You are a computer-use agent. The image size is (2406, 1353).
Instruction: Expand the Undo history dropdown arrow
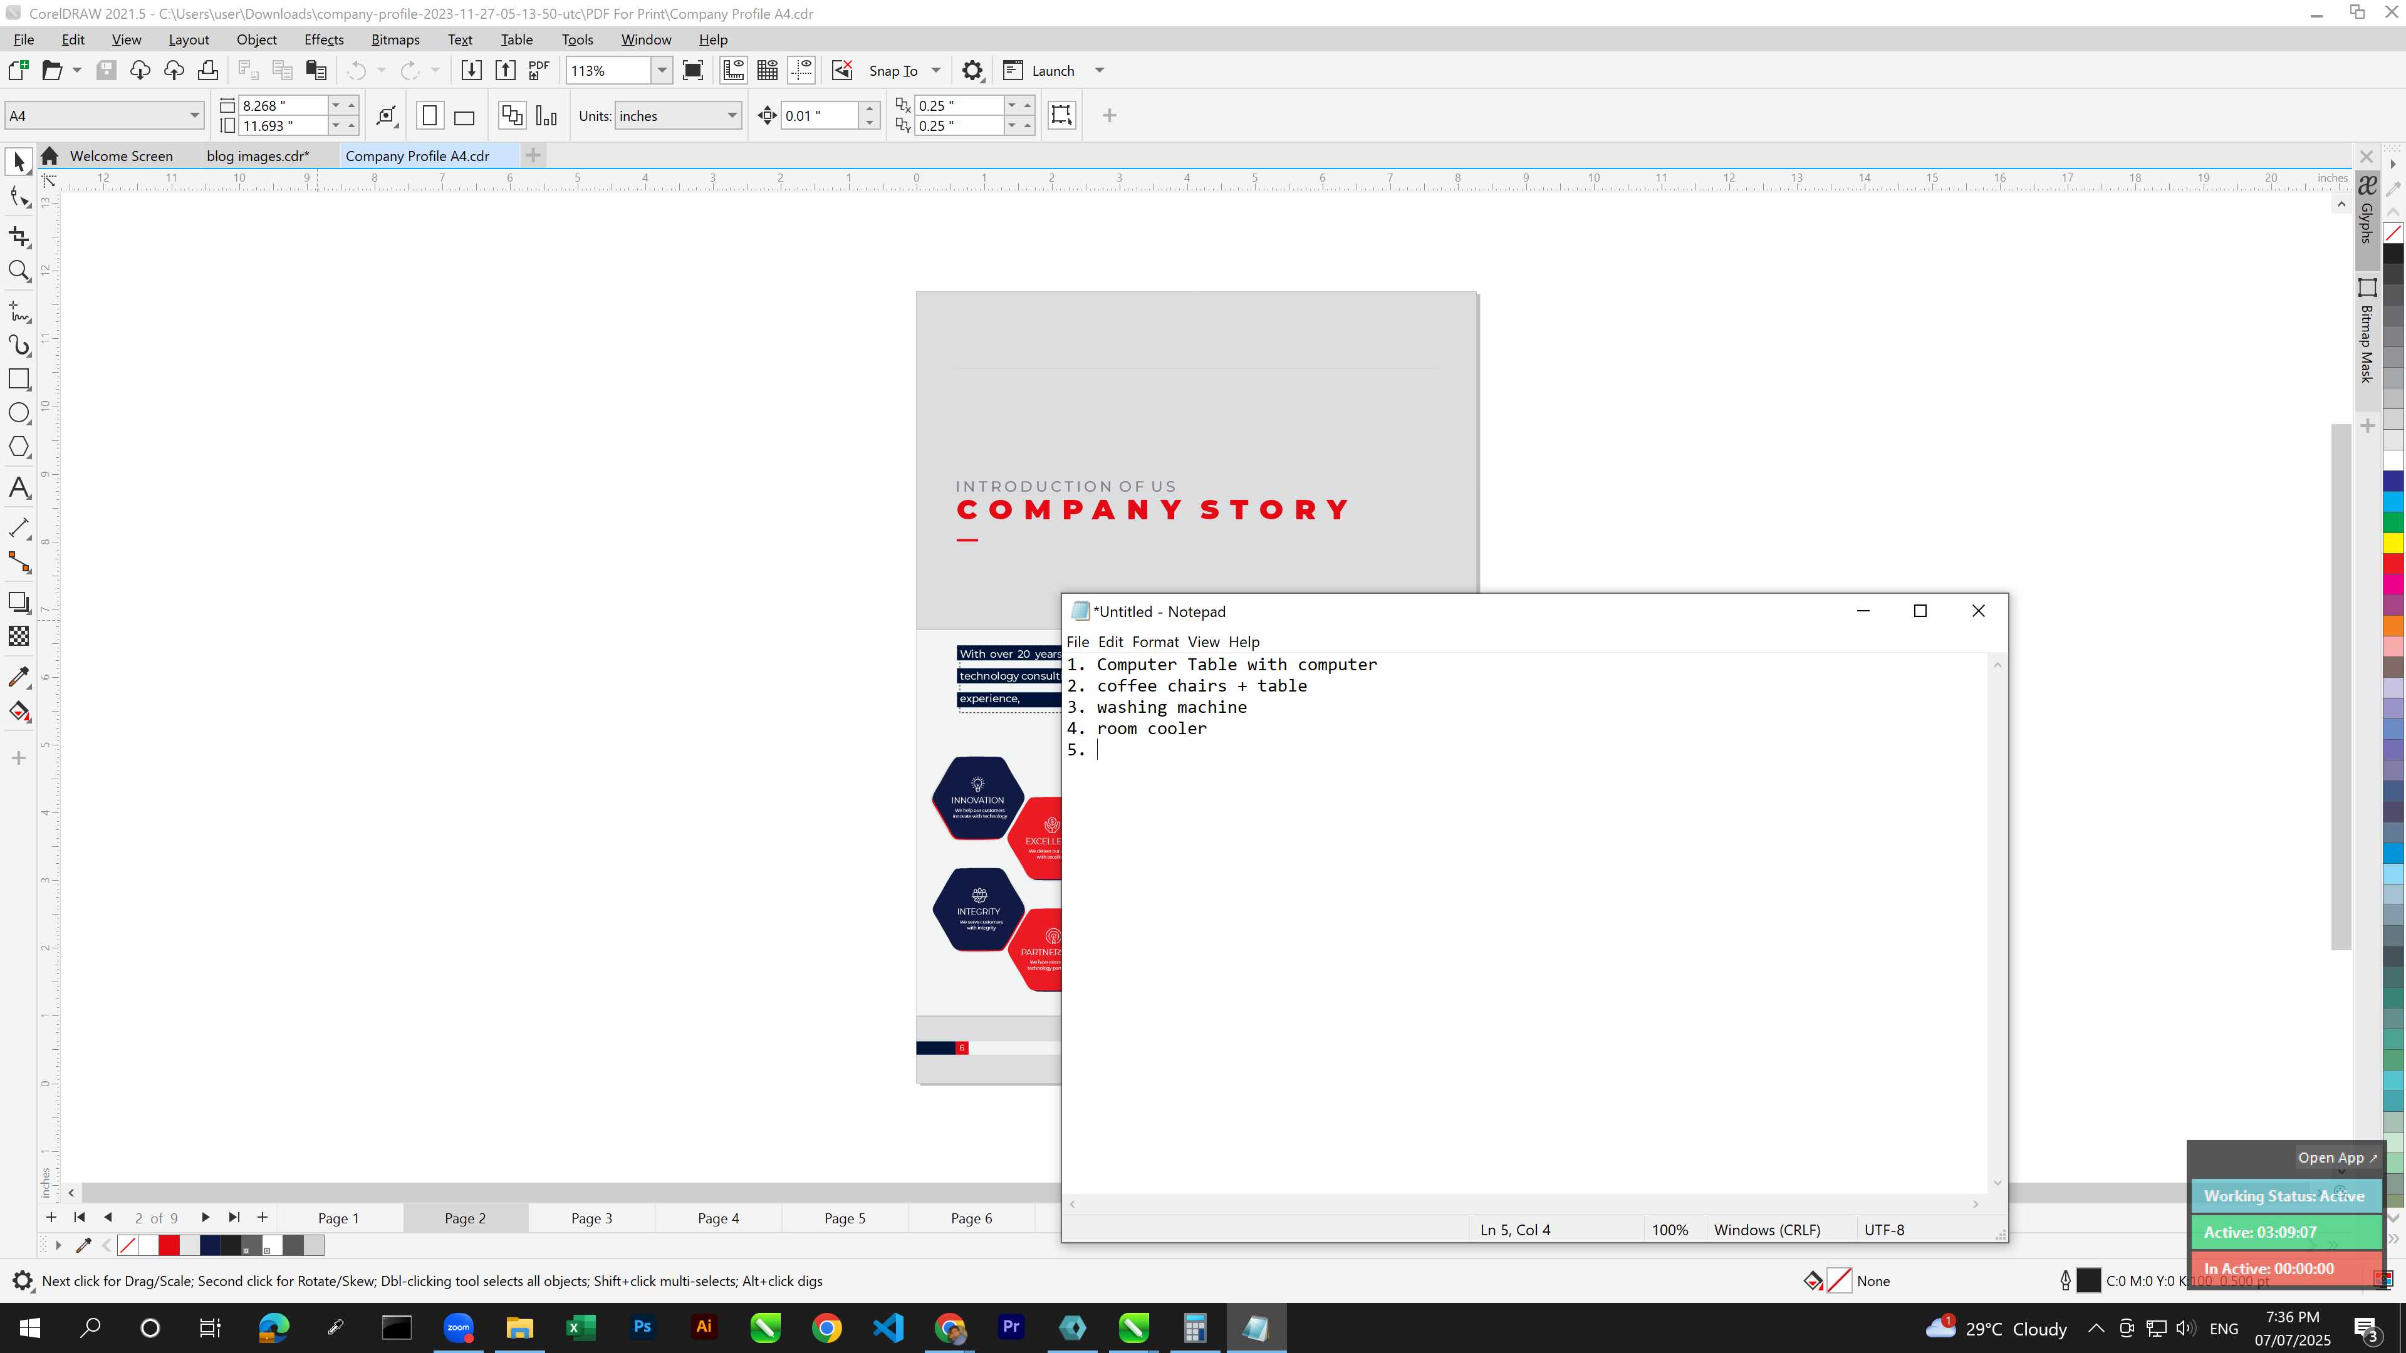click(381, 70)
